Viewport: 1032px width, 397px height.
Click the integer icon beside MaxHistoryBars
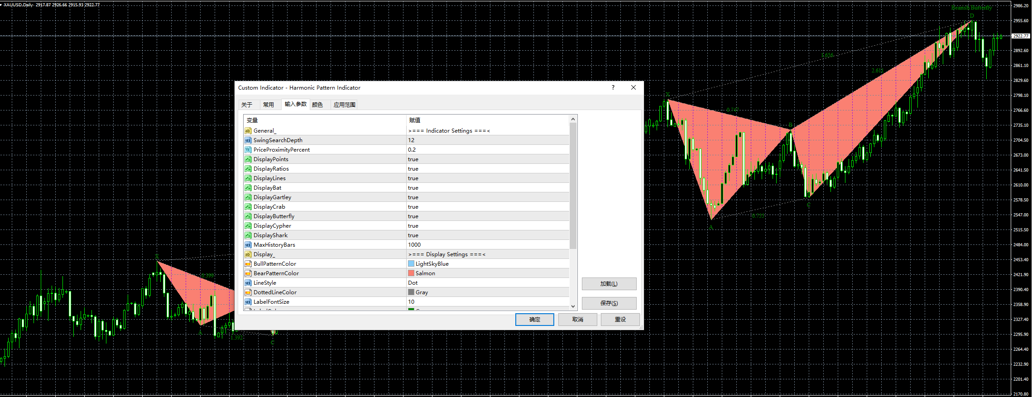[248, 245]
